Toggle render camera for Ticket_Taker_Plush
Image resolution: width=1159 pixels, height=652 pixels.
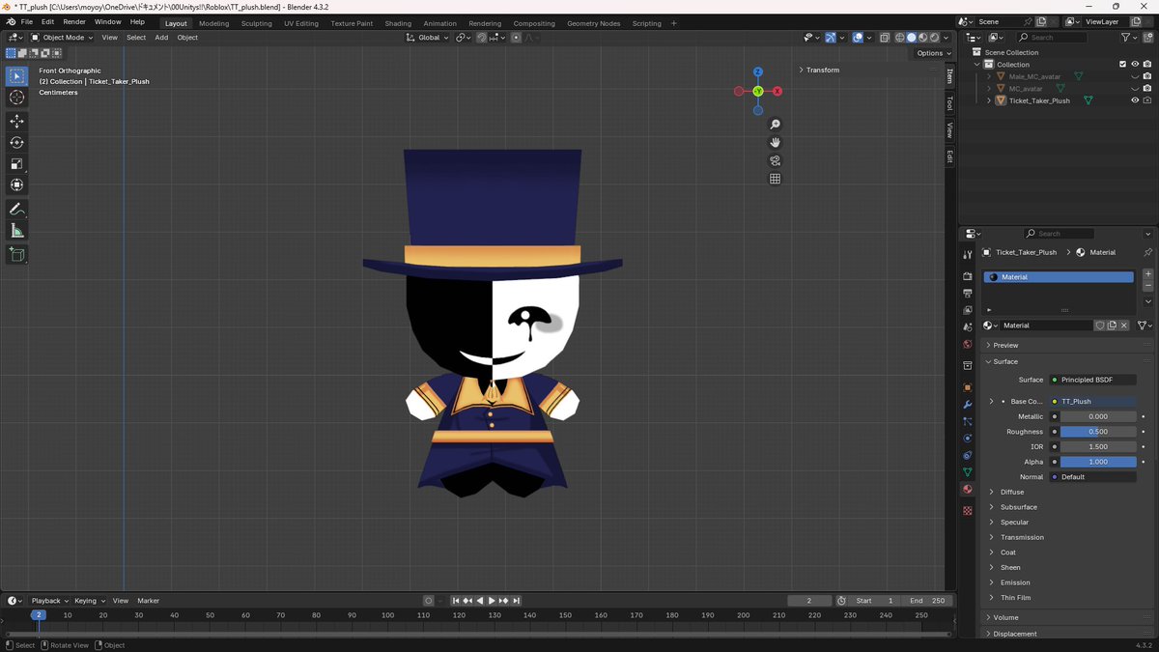coord(1147,100)
